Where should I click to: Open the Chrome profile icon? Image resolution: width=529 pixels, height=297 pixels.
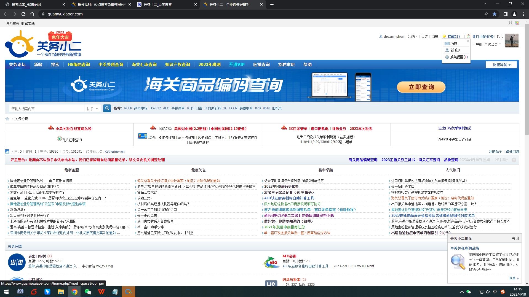coord(514,14)
